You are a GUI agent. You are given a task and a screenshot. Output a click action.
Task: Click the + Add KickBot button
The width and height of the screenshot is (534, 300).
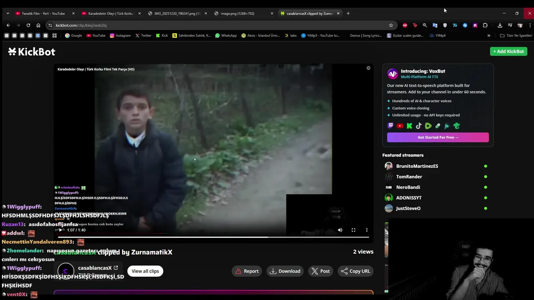pyautogui.click(x=509, y=51)
